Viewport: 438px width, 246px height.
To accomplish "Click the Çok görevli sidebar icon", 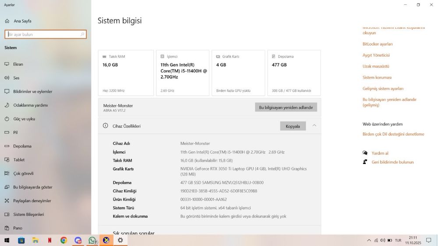I will click(x=7, y=173).
